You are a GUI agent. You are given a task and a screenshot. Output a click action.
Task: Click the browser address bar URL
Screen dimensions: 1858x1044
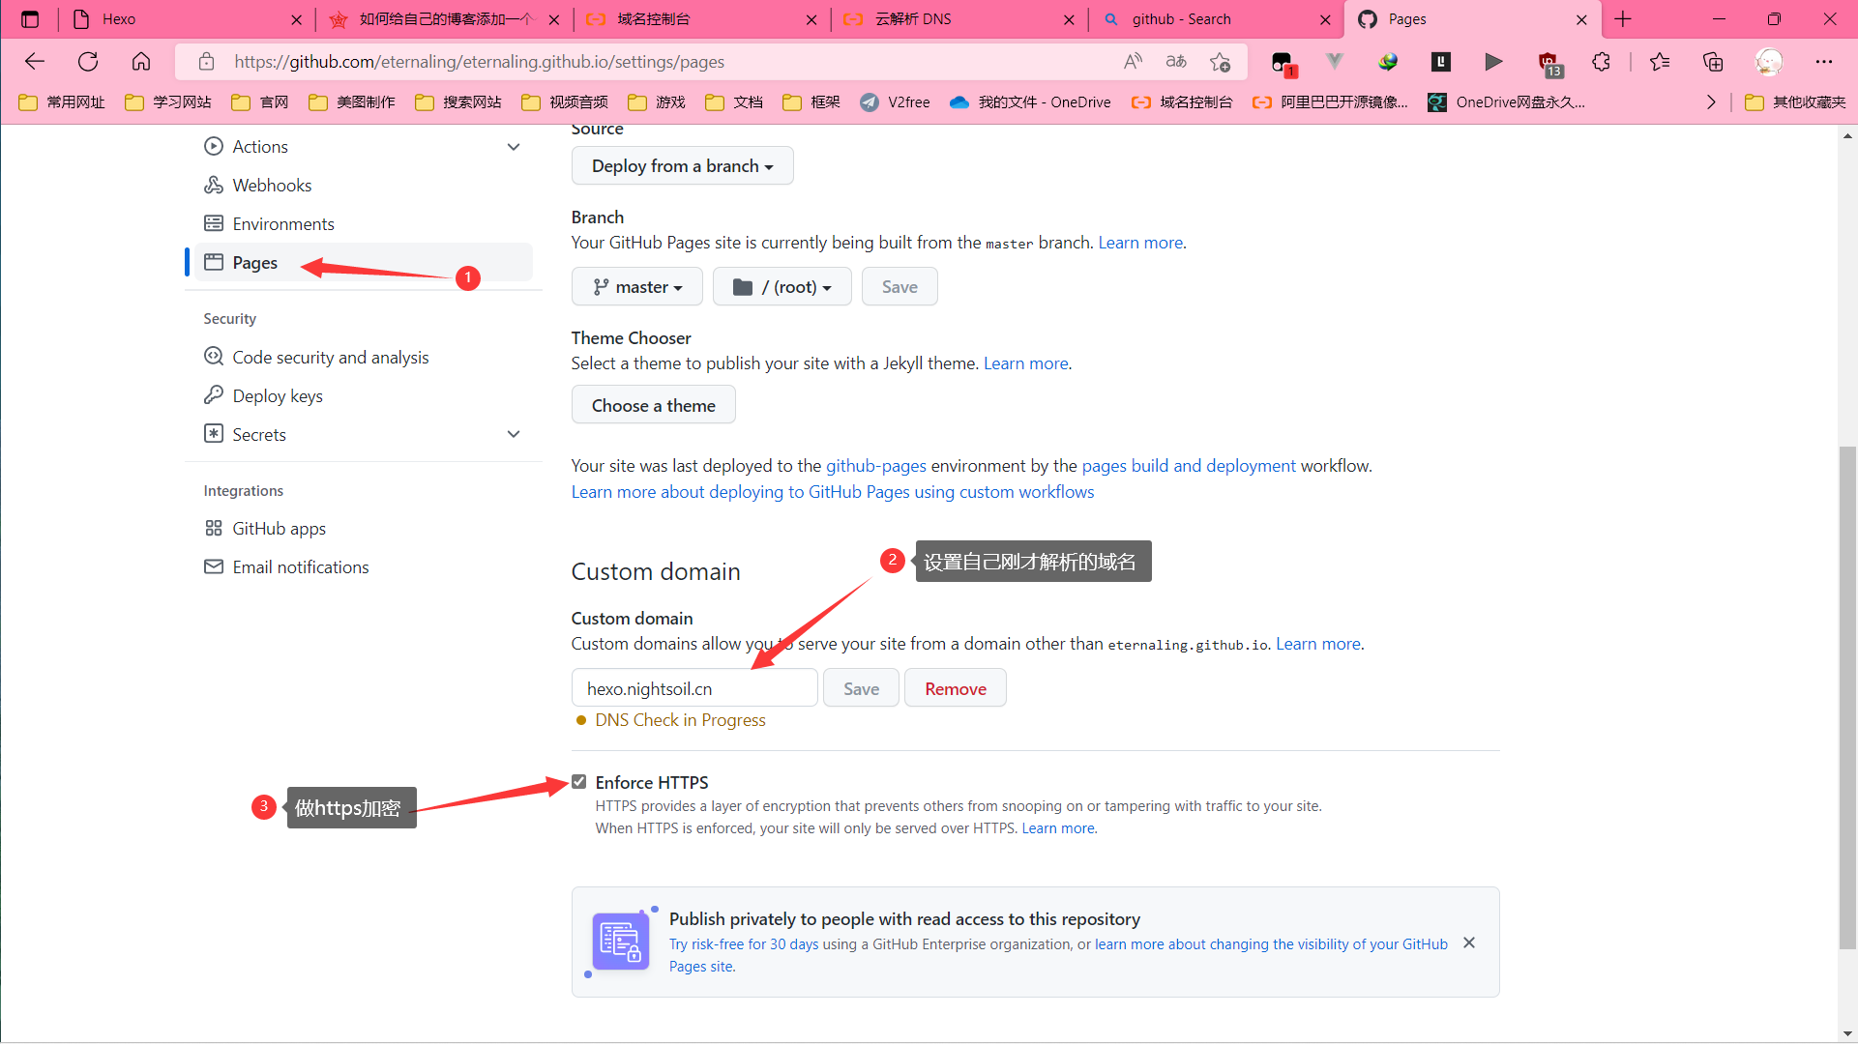479,62
